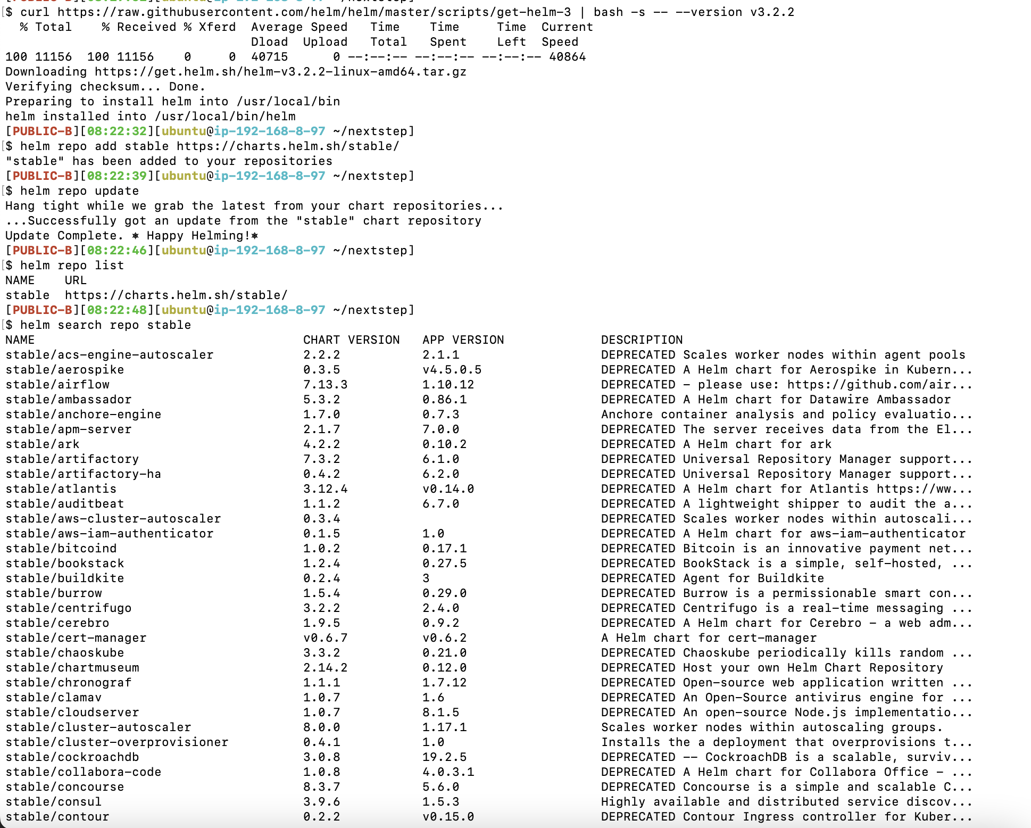This screenshot has width=1031, height=828.
Task: Click ip-192-168-8-97 hostname at 08:22:46 prompt
Action: (x=269, y=250)
